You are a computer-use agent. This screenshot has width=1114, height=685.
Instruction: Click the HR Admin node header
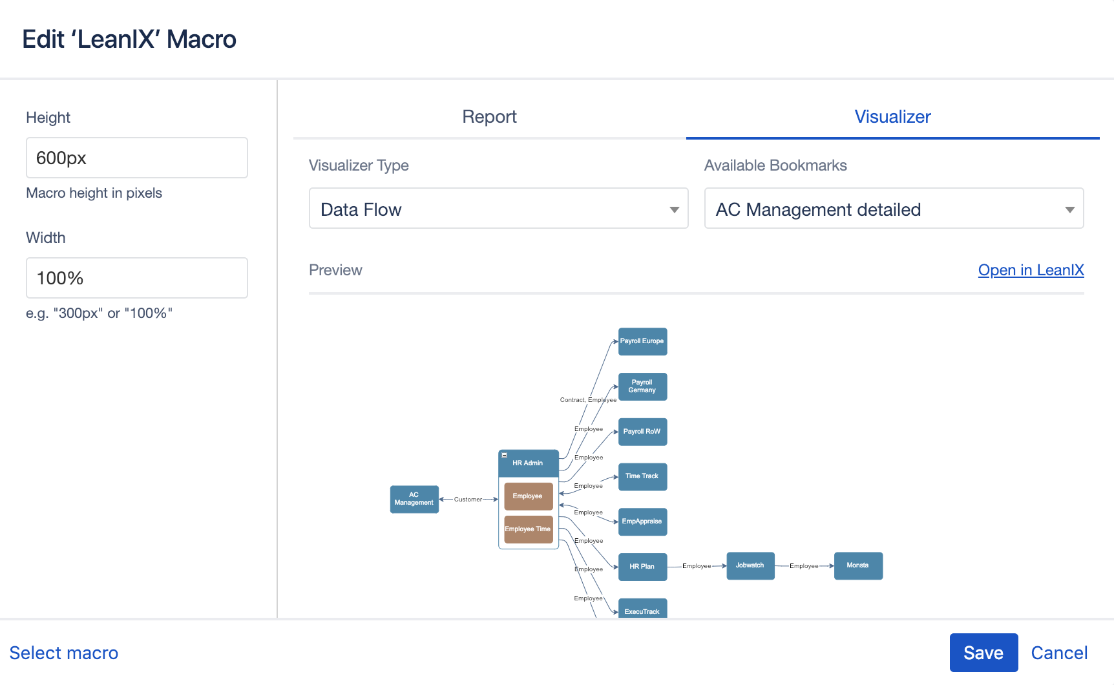tap(529, 463)
